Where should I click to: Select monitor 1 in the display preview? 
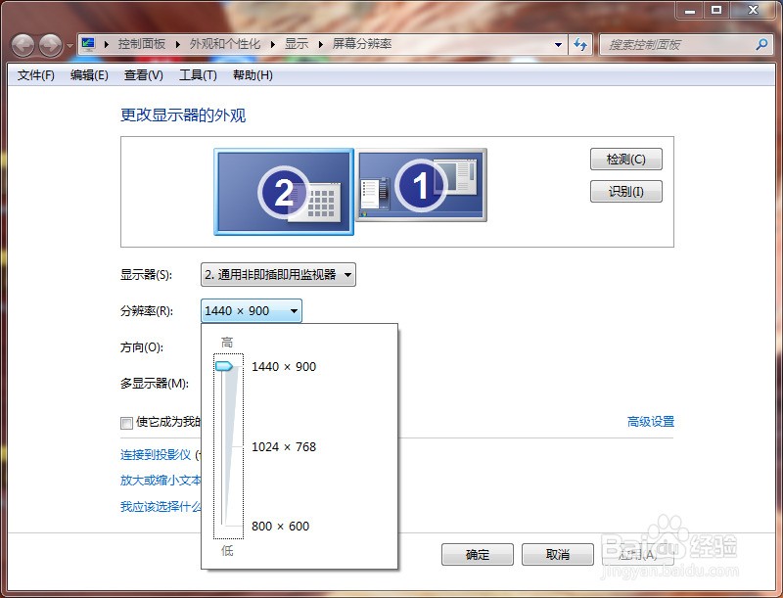(421, 187)
